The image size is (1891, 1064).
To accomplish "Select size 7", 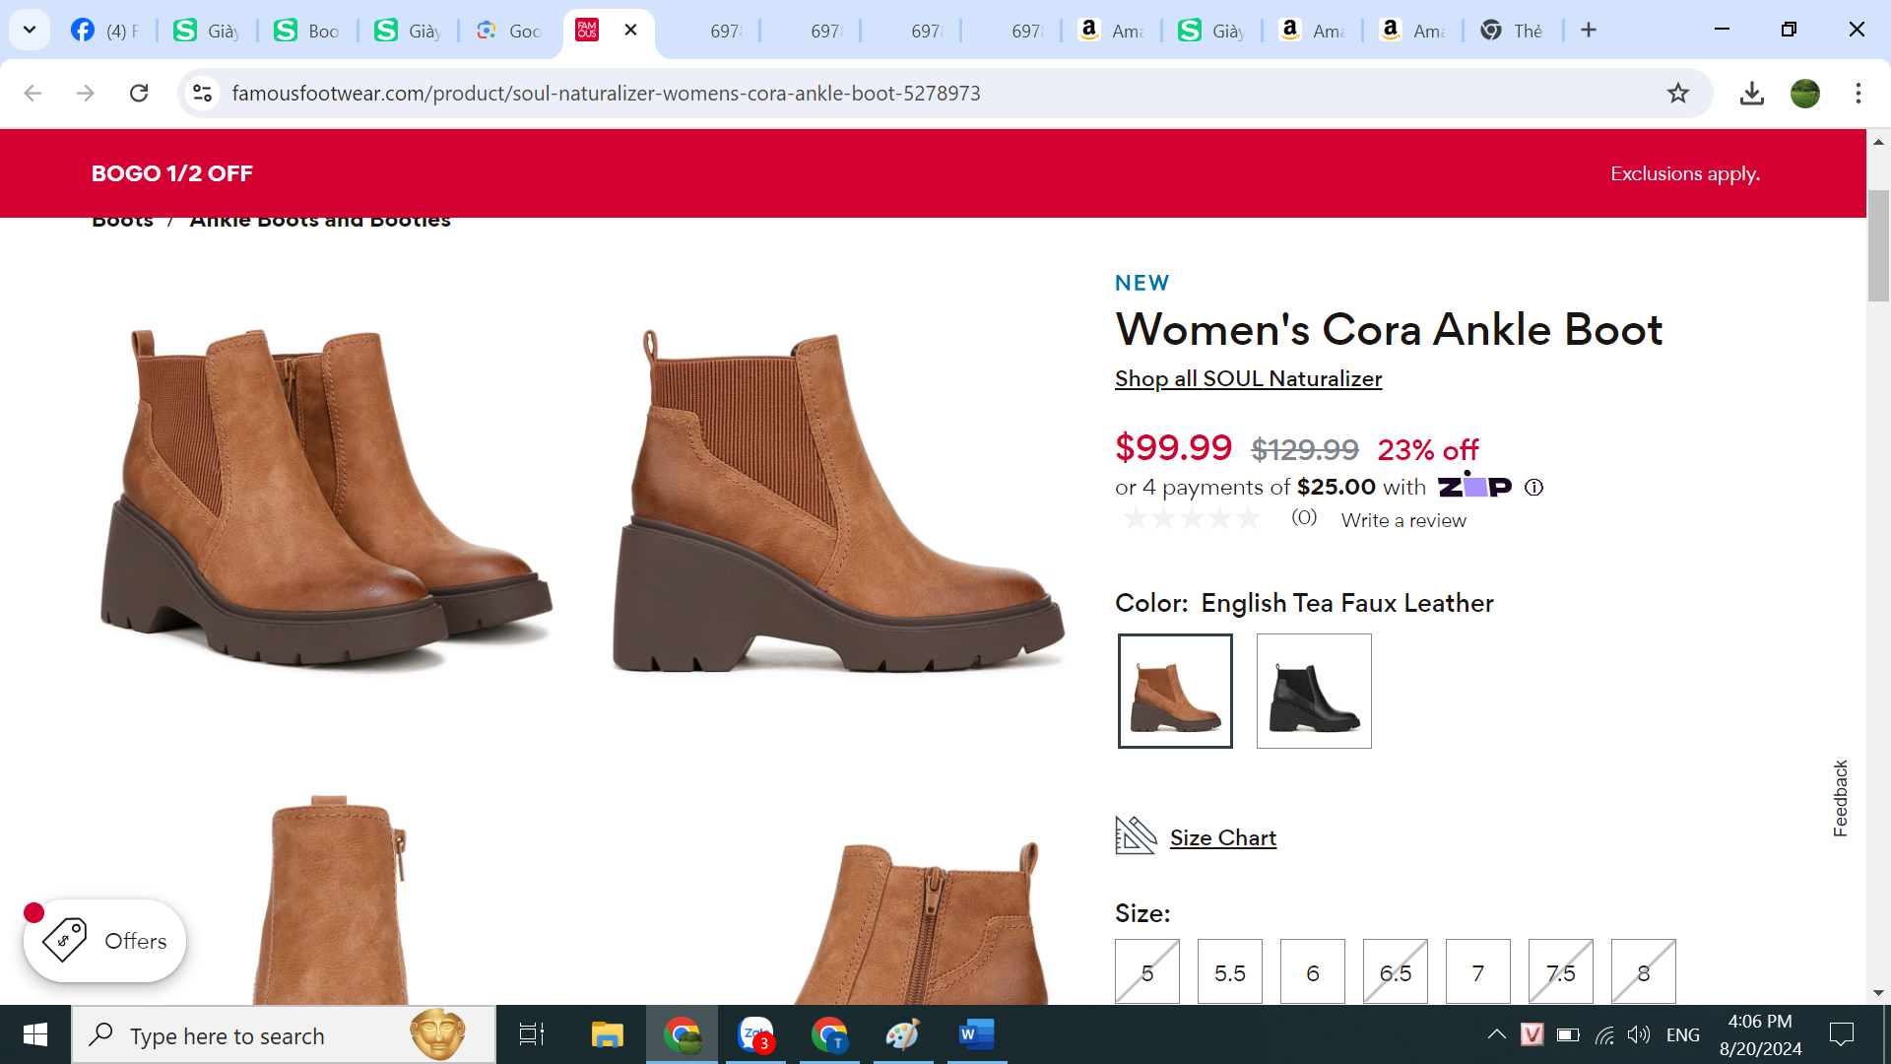I will pos(1477,972).
